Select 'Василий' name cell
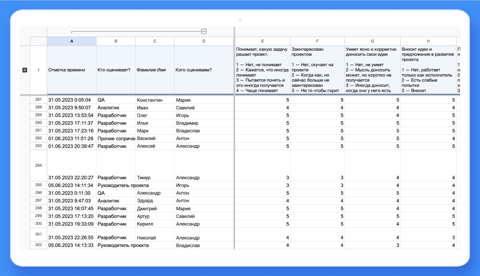 (x=155, y=138)
